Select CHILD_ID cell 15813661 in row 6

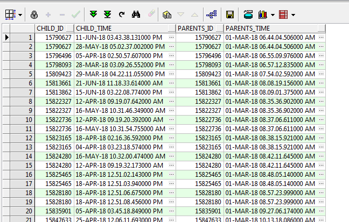click(54, 83)
